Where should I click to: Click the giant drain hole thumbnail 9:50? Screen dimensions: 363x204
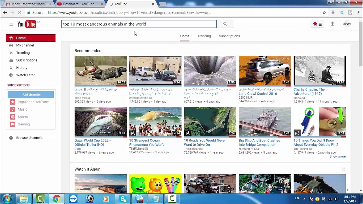210,70
